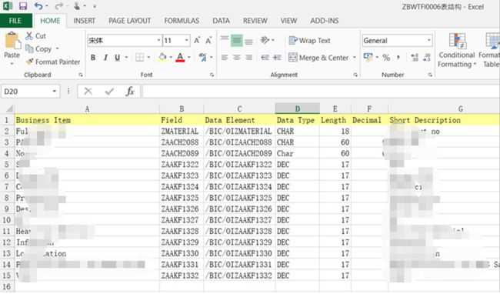Increase decimal places
500x294 pixels.
pos(414,58)
